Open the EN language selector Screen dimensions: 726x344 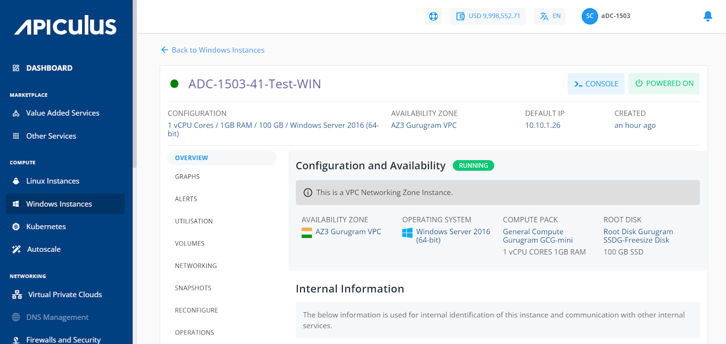pyautogui.click(x=550, y=16)
